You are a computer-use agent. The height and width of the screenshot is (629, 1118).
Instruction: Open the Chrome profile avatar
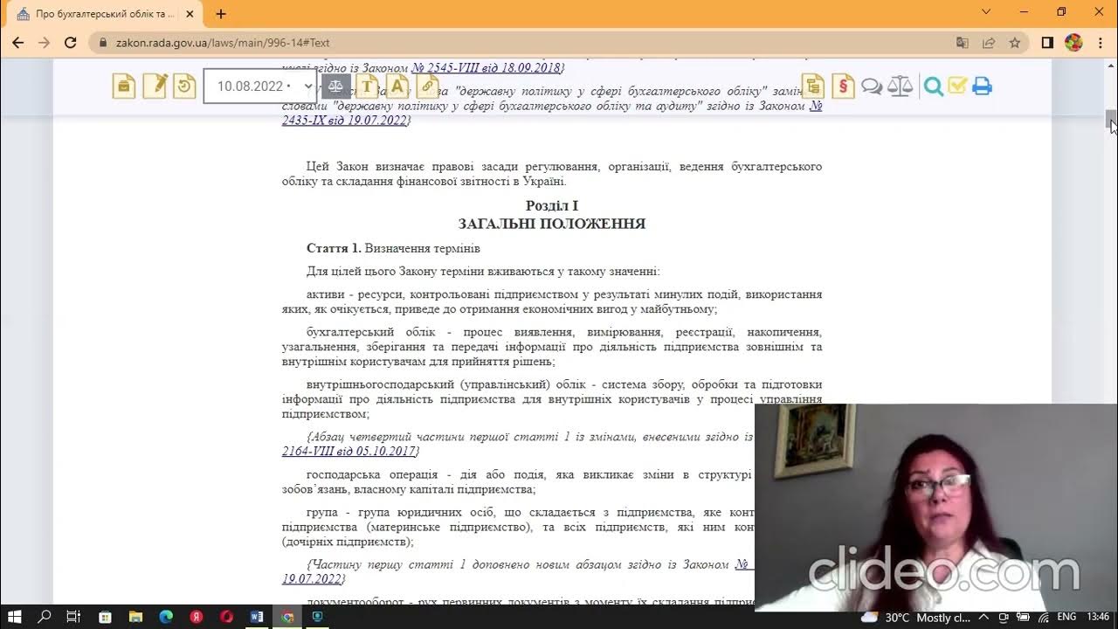coord(1073,42)
